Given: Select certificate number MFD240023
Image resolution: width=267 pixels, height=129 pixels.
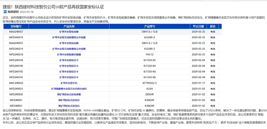Looking at the screenshot, I should pyautogui.click(x=16, y=88).
